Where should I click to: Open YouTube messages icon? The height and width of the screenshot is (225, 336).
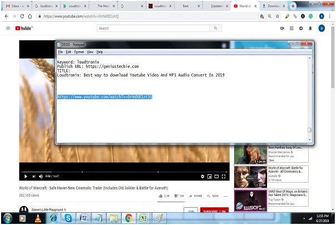point(301,28)
